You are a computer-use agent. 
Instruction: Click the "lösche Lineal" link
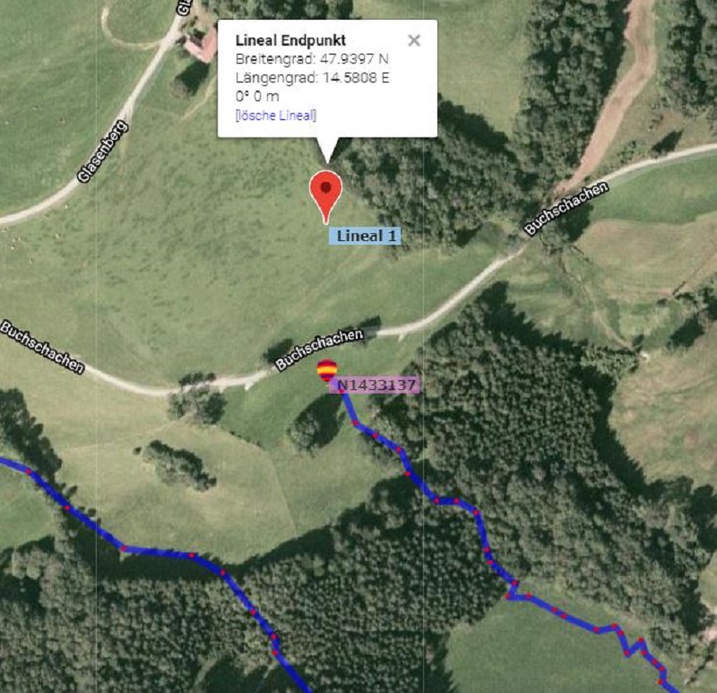(276, 116)
